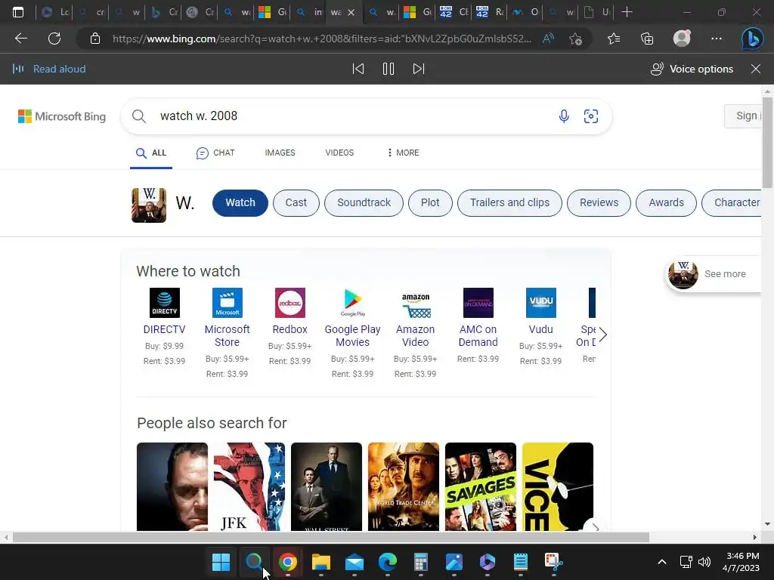
Task: Open the Savages movie poster
Action: pos(480,487)
